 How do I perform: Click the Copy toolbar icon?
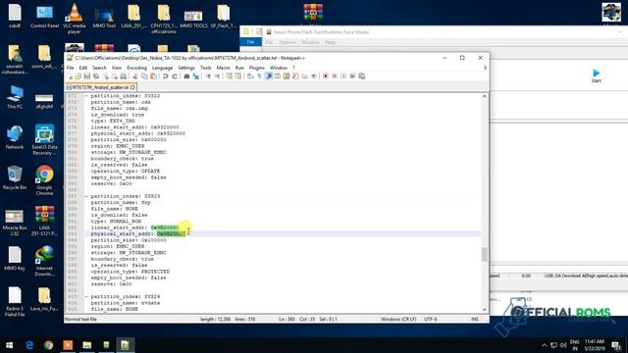click(144, 76)
